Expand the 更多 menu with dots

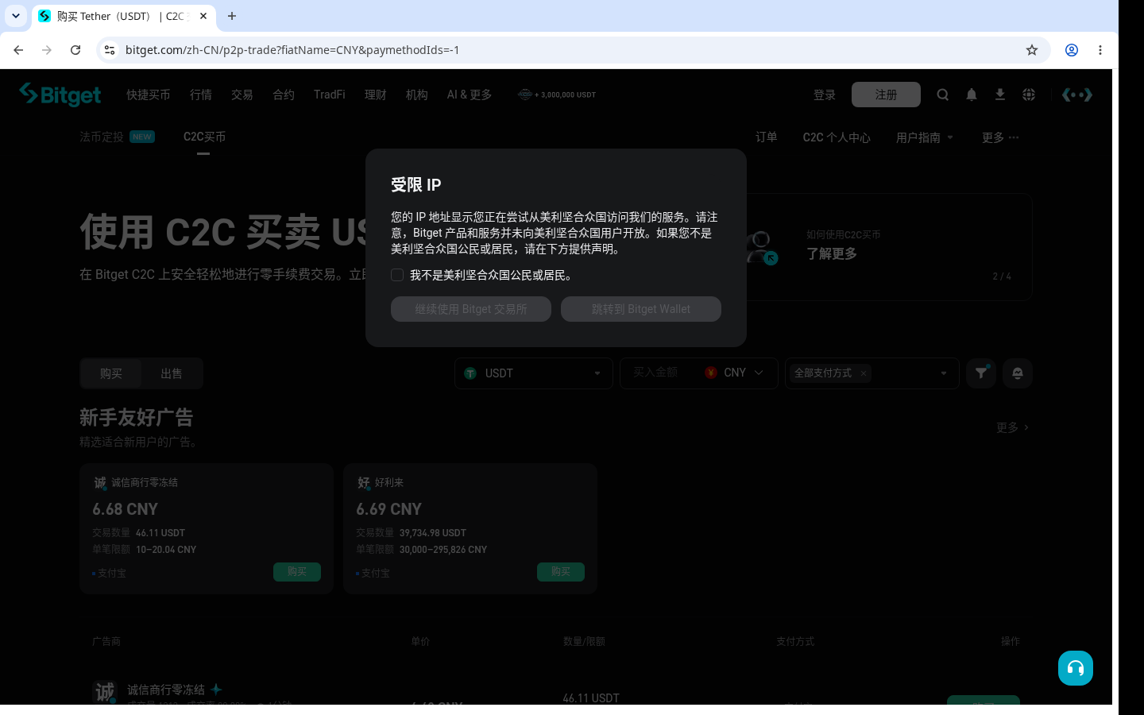coord(1000,137)
